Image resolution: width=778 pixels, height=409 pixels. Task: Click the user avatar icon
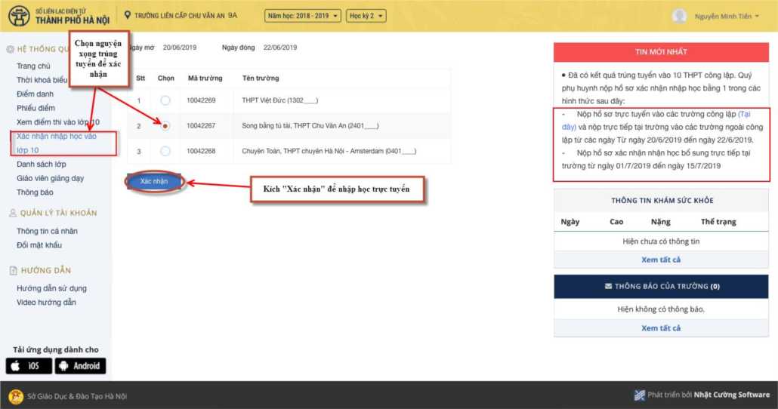click(680, 16)
